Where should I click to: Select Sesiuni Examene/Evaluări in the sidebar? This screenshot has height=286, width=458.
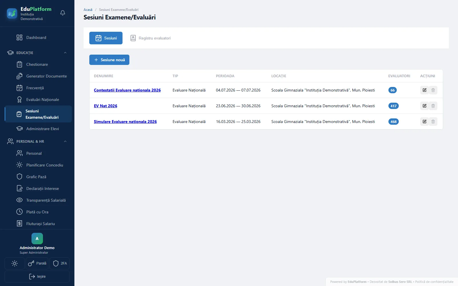tap(38, 114)
